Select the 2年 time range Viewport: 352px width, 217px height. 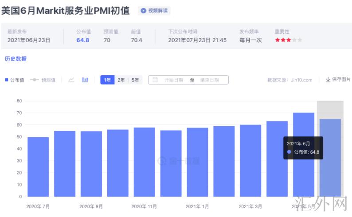121,80
